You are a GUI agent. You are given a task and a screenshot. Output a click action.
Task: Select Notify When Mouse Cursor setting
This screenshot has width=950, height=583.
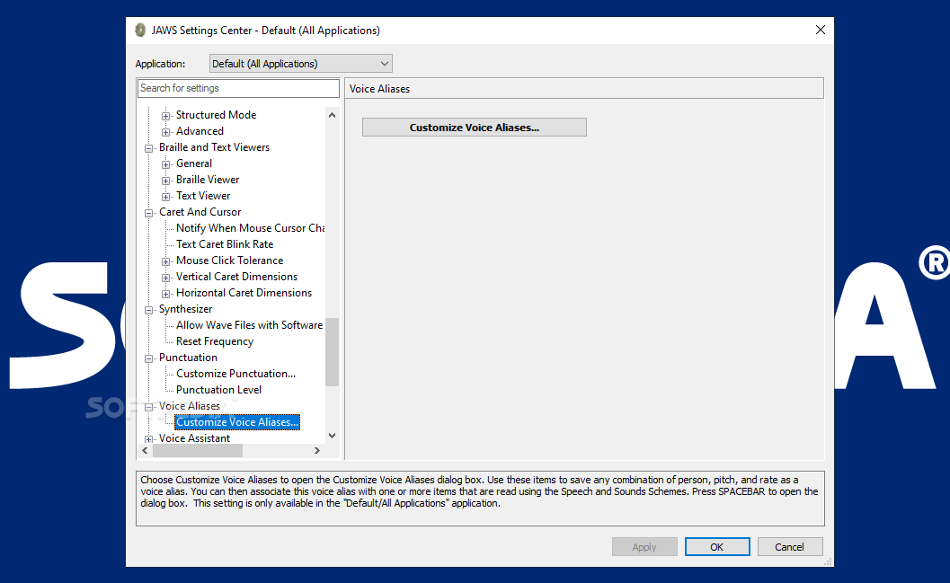click(250, 228)
